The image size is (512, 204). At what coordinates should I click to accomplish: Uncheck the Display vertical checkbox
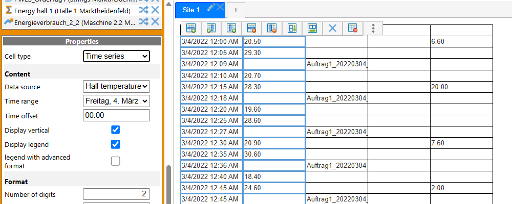click(116, 130)
